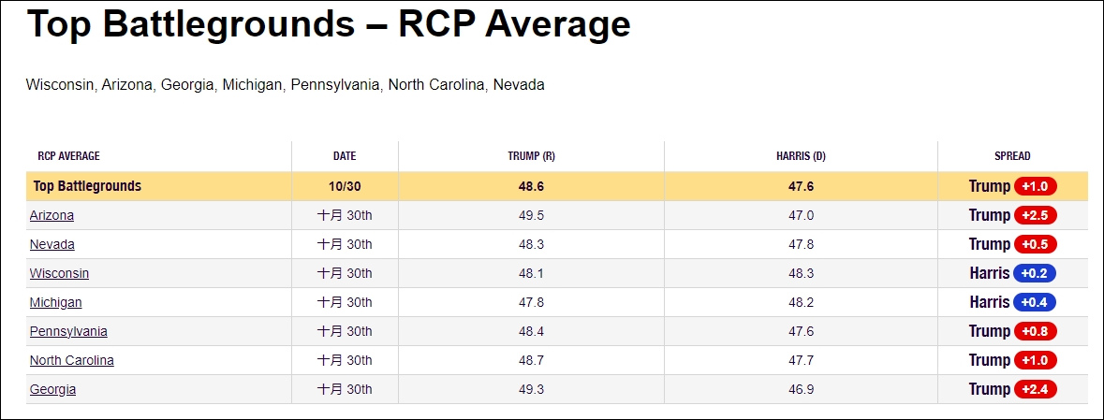The width and height of the screenshot is (1104, 420).
Task: Click Wisconsin's blue +0.2 Harris badge
Action: click(1035, 273)
